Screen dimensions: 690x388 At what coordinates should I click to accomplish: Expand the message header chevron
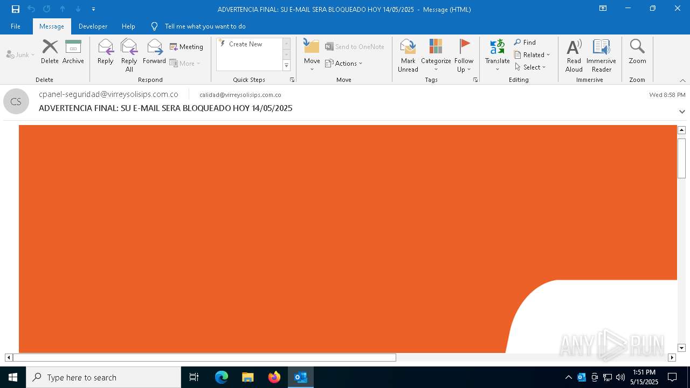(x=682, y=112)
